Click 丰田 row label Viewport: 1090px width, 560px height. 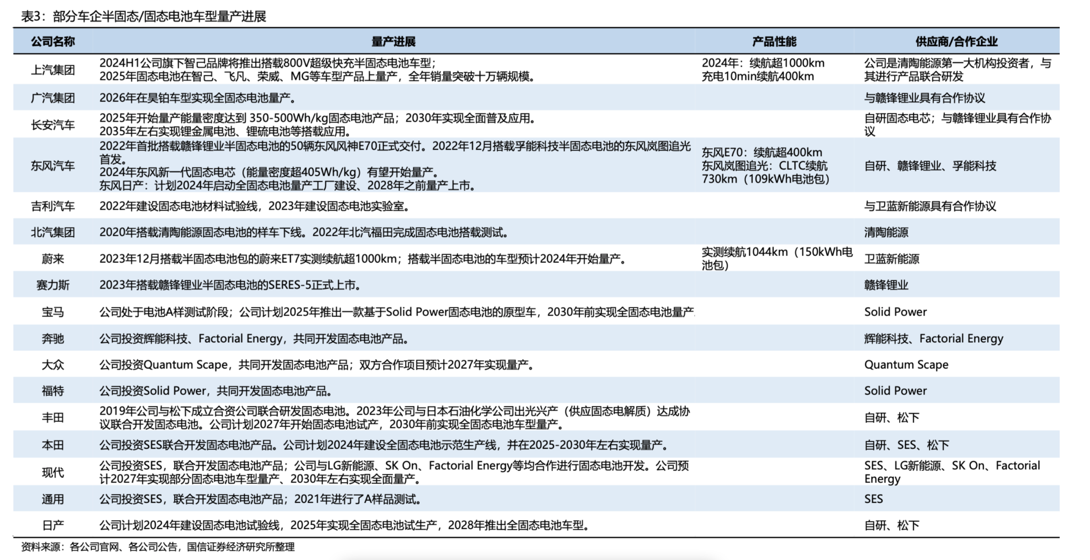coord(53,418)
